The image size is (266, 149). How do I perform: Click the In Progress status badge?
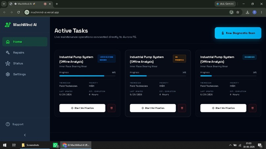tap(179, 59)
